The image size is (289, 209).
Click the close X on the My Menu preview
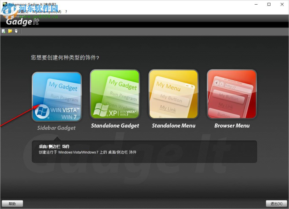[192, 86]
